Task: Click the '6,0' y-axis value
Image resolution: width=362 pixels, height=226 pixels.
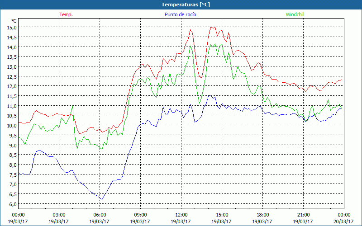Action: tap(13, 204)
